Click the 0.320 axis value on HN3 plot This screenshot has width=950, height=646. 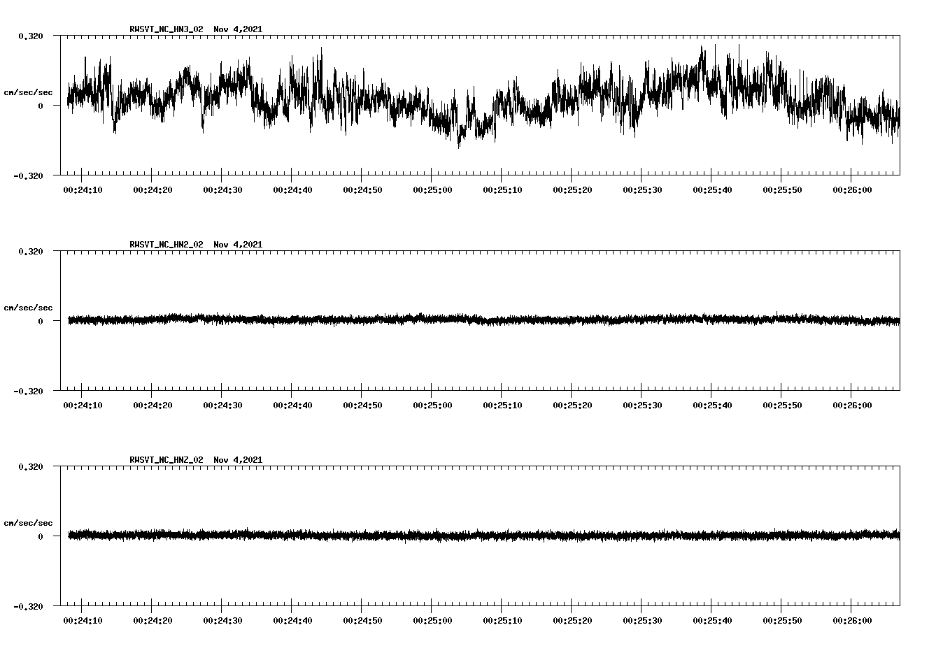[x=31, y=36]
